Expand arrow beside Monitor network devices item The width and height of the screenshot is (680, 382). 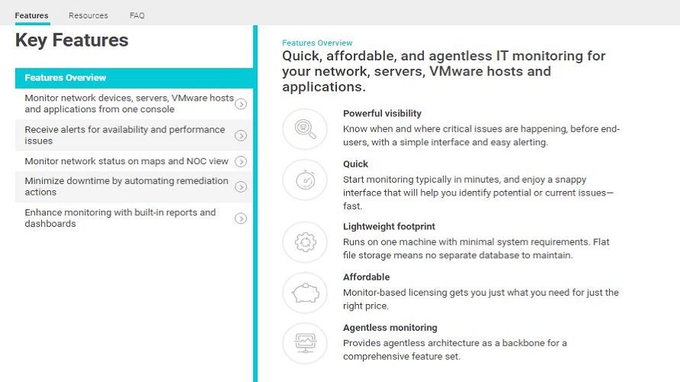click(241, 104)
